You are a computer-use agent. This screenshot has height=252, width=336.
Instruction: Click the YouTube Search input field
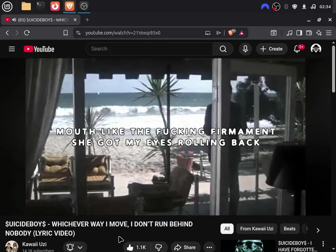pyautogui.click(x=149, y=49)
